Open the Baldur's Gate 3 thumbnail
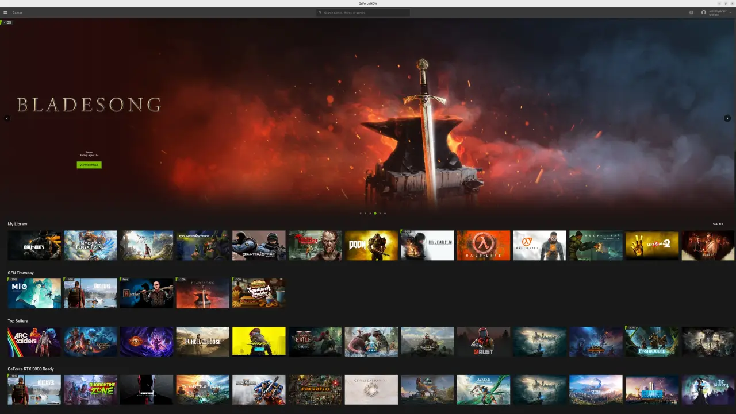Screen dimensions: 736x414 90,342
